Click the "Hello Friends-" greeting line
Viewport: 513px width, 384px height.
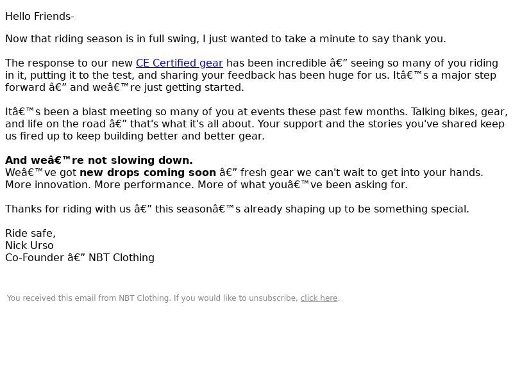pos(40,17)
